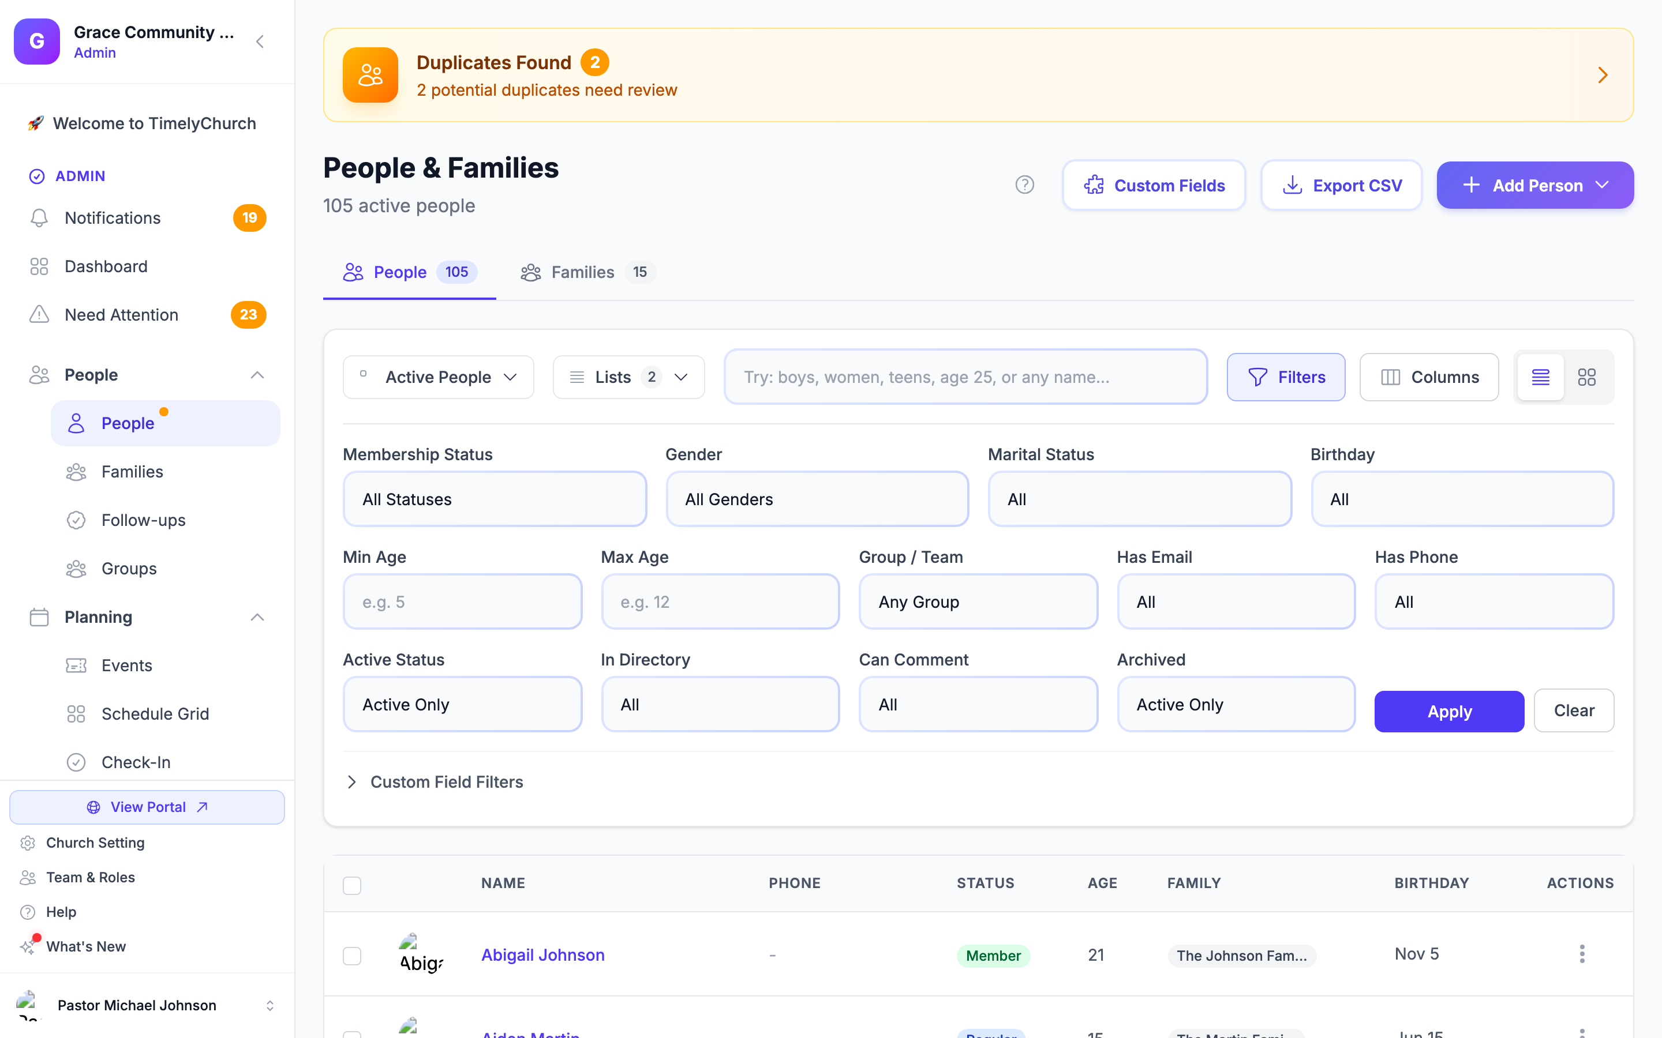The width and height of the screenshot is (1662, 1038).
Task: Open the Group / Team Any Group dropdown
Action: (x=978, y=602)
